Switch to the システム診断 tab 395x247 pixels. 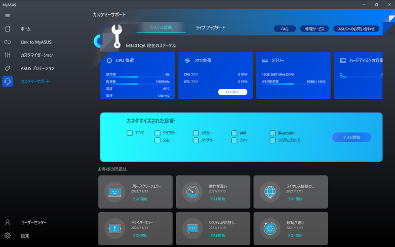[161, 28]
